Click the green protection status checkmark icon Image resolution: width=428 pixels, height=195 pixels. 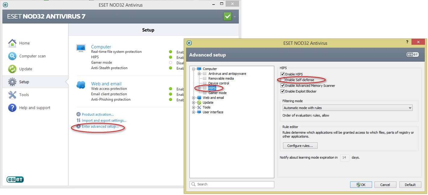click(x=227, y=17)
